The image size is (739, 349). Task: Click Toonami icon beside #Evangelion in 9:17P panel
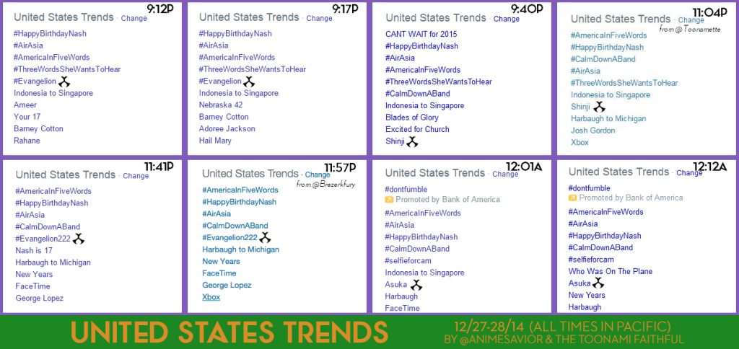point(249,81)
